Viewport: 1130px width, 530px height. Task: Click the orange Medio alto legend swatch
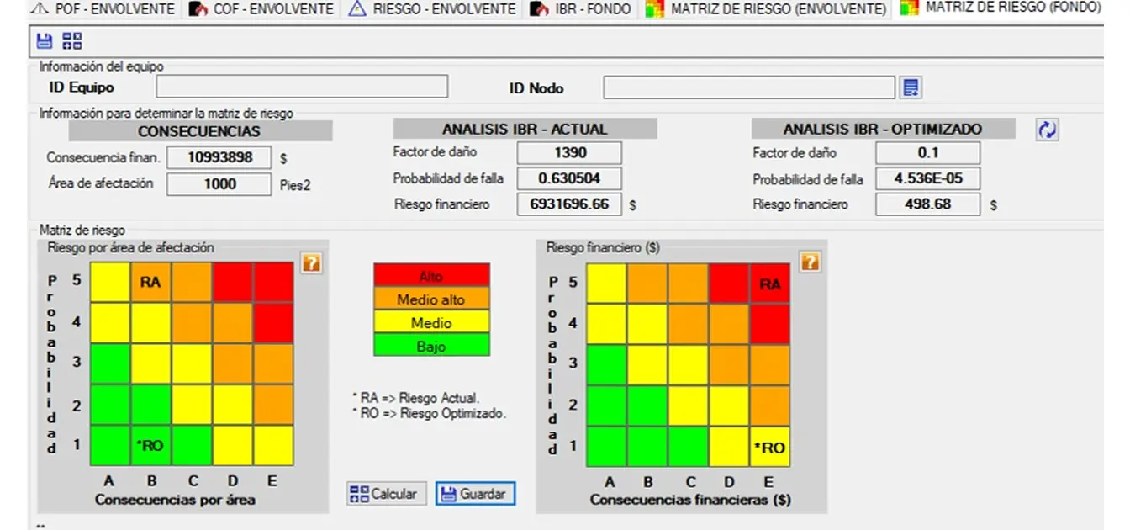point(431,299)
